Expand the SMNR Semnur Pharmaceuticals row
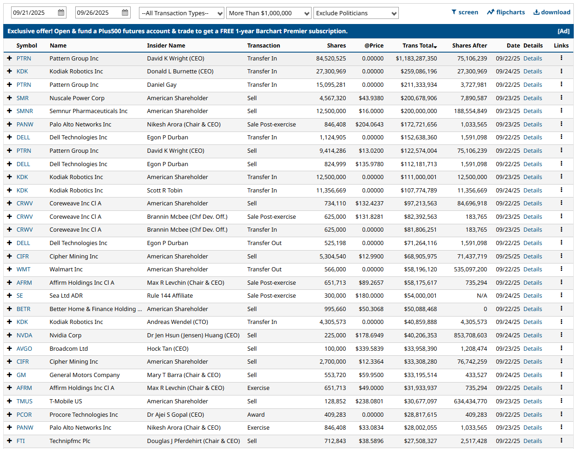 [x=9, y=111]
